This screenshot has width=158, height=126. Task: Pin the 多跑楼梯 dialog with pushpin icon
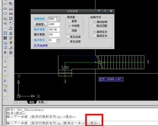(x=99, y=11)
